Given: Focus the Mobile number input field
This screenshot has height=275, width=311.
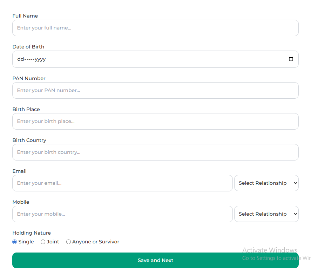Looking at the screenshot, I should [x=122, y=214].
